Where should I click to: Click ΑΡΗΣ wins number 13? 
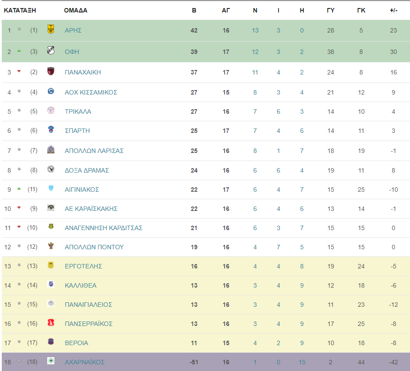(255, 30)
